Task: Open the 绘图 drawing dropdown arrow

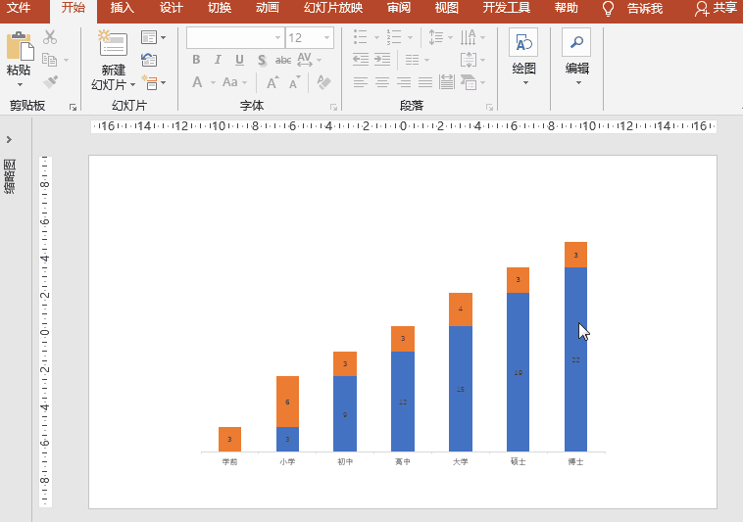Action: pos(525,83)
